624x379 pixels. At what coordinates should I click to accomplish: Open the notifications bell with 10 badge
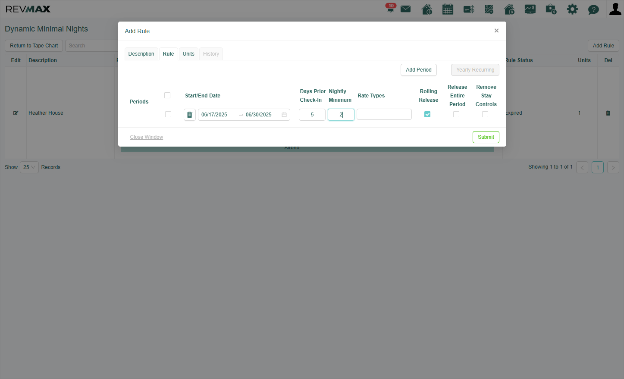391,8
